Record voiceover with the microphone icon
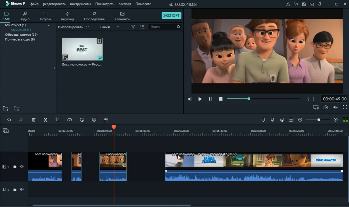The width and height of the screenshot is (349, 207). [x=272, y=120]
